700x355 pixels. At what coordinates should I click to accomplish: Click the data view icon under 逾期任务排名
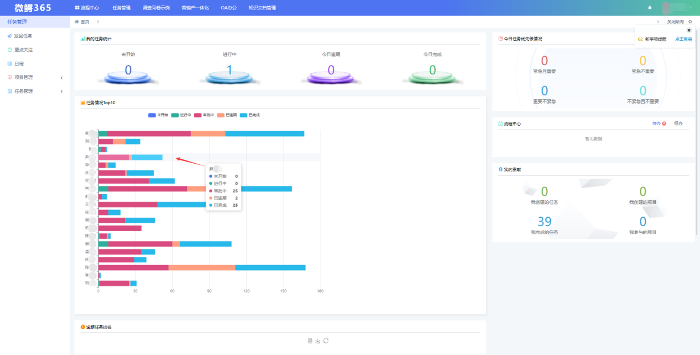point(311,341)
